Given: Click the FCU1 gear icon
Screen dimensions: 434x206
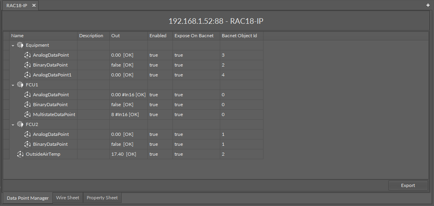Looking at the screenshot, I should (x=20, y=85).
